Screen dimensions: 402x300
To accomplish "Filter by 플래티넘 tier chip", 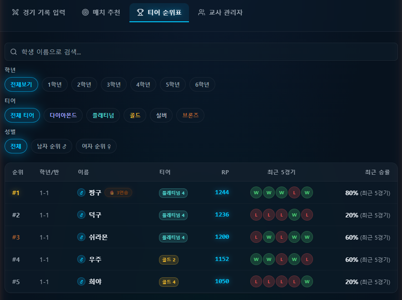I will [103, 115].
